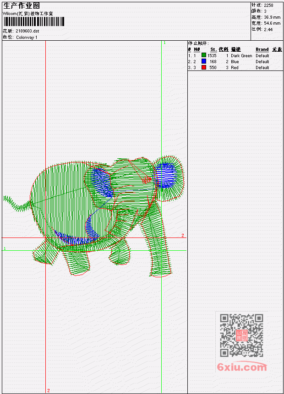284x394 pixels.
Task: Click the height value 36.9 mm
Action: [x=272, y=17]
